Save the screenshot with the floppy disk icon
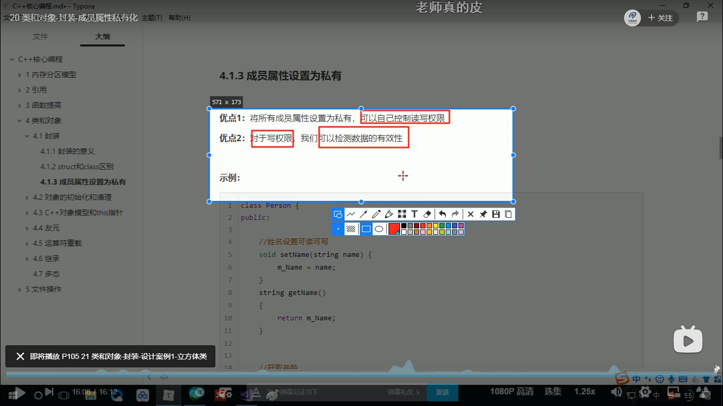 click(x=496, y=214)
